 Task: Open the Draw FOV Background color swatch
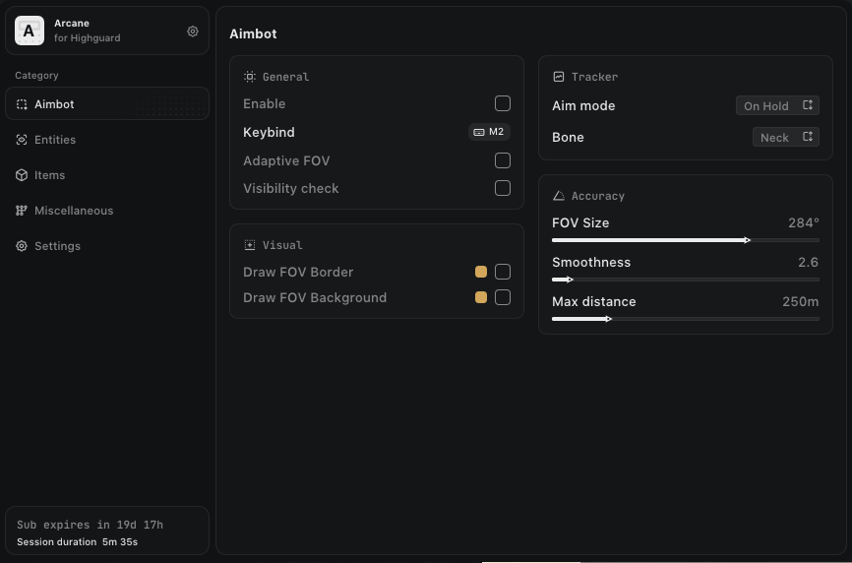[481, 297]
